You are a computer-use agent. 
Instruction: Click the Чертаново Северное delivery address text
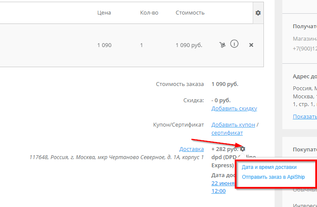(x=117, y=157)
